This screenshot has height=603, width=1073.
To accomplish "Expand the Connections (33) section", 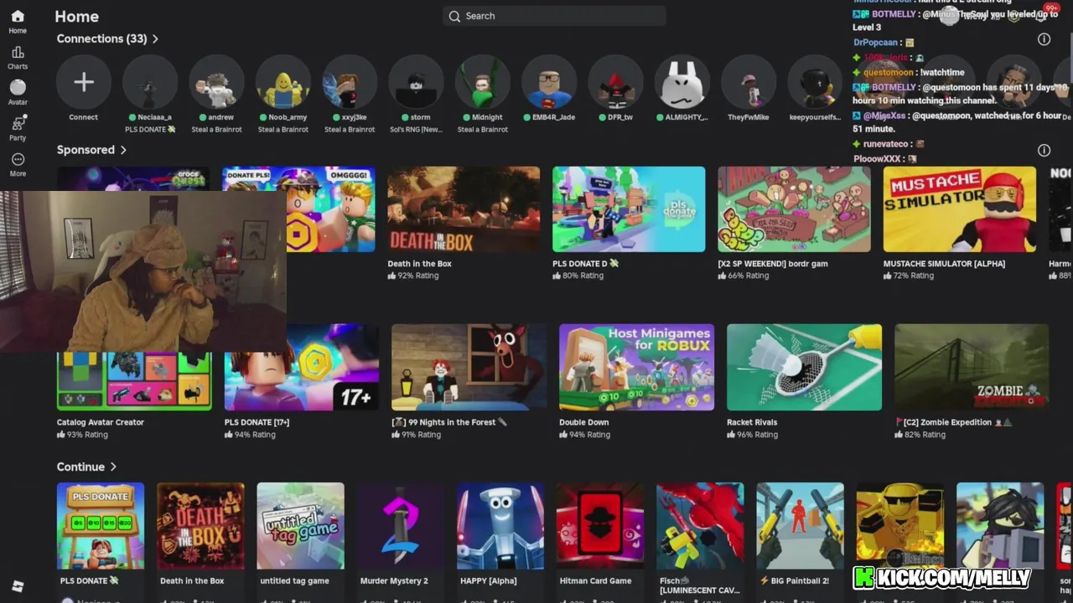I will point(107,39).
